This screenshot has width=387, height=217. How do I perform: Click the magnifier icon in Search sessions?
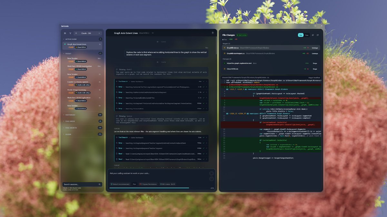coord(99,185)
